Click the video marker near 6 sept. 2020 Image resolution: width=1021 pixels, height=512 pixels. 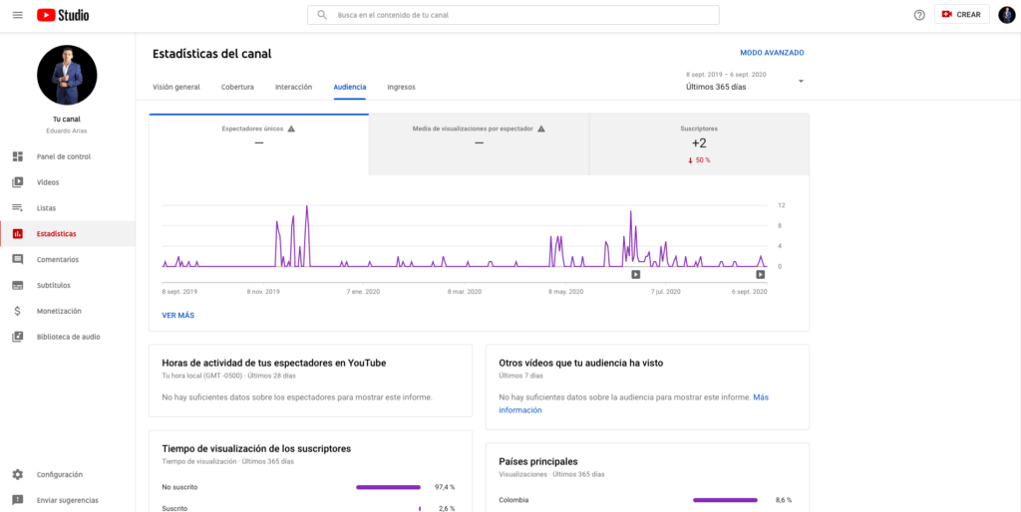tap(760, 275)
